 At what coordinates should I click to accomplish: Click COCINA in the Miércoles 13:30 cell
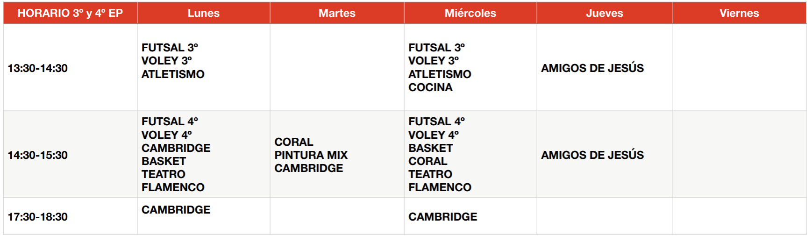tap(430, 87)
